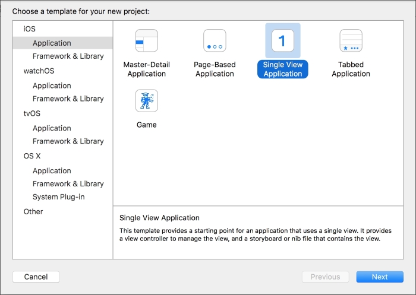Select watchOS Application category
The image size is (416, 295).
[x=52, y=85]
